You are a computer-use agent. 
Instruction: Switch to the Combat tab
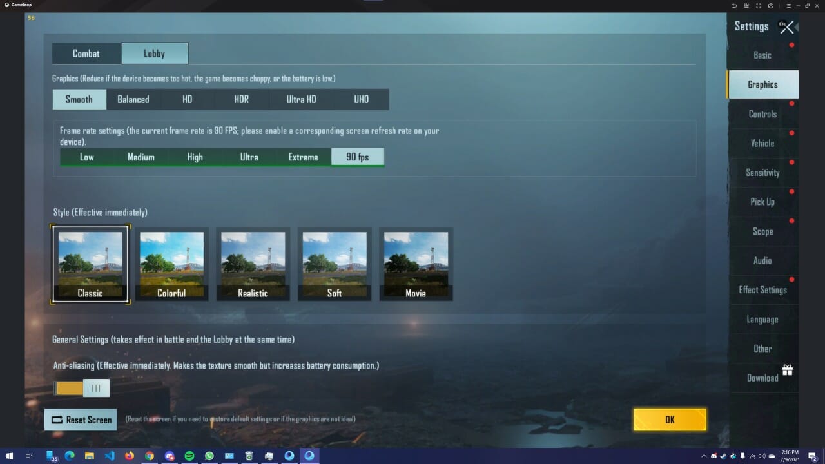[x=86, y=53]
